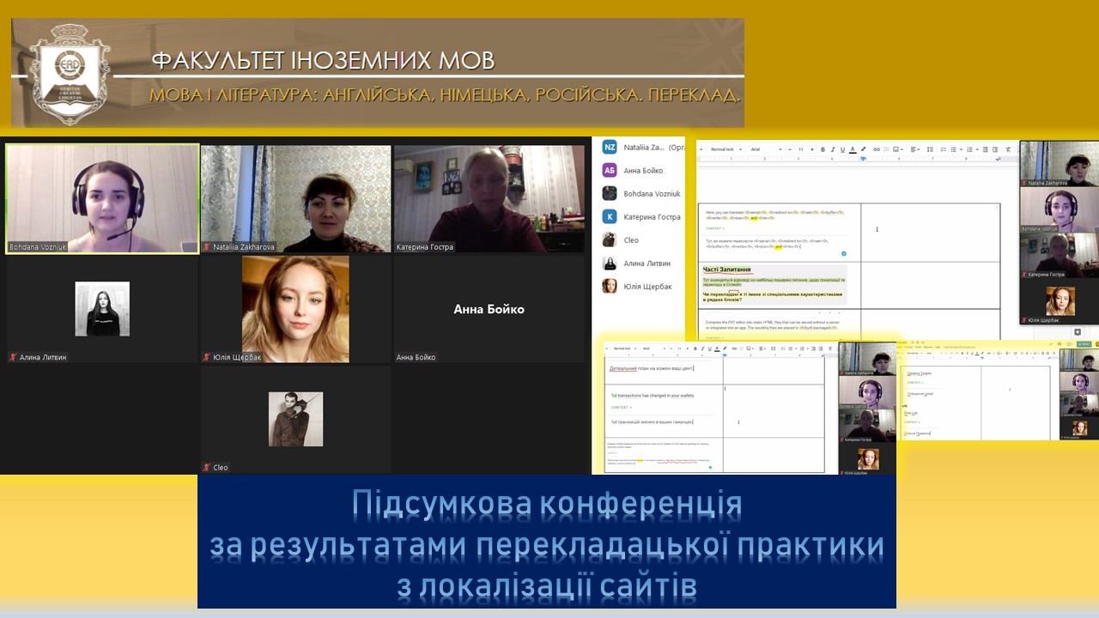This screenshot has height=618, width=1099.
Task: Click the heading Часті Запитання
Action: coord(727,270)
